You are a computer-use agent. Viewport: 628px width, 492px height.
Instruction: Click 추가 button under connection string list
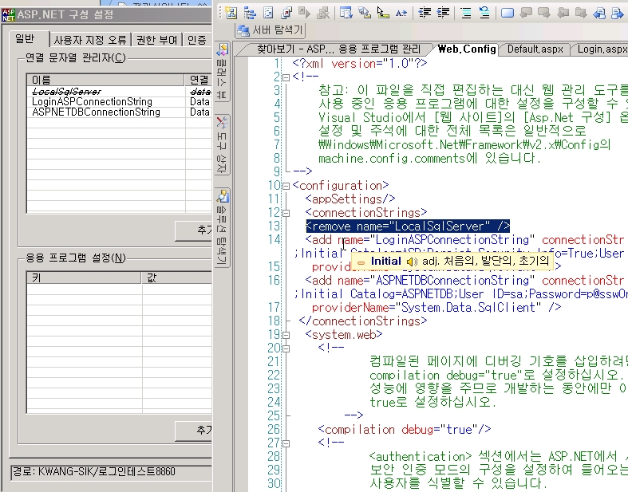click(193, 230)
